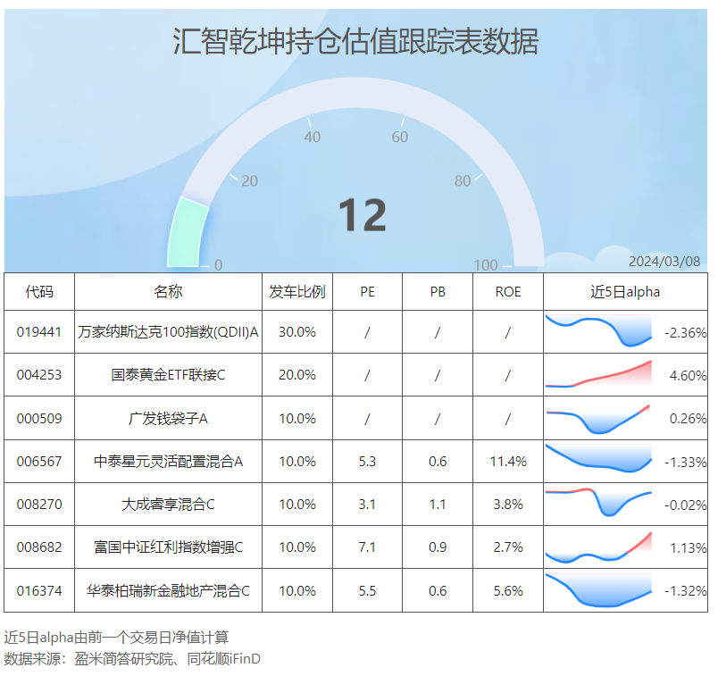Viewport: 718px width, 676px height.
Task: Select fund code 000509
Action: click(x=39, y=419)
